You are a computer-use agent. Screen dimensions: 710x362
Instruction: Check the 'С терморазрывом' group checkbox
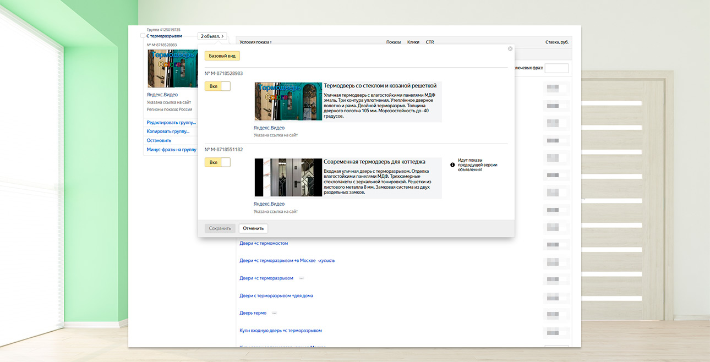click(143, 36)
